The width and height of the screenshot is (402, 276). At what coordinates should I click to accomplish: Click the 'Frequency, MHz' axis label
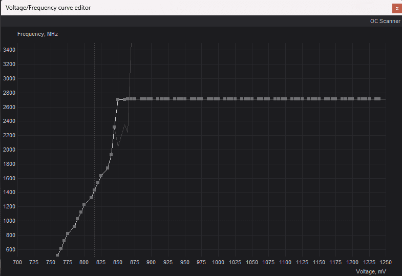point(37,34)
